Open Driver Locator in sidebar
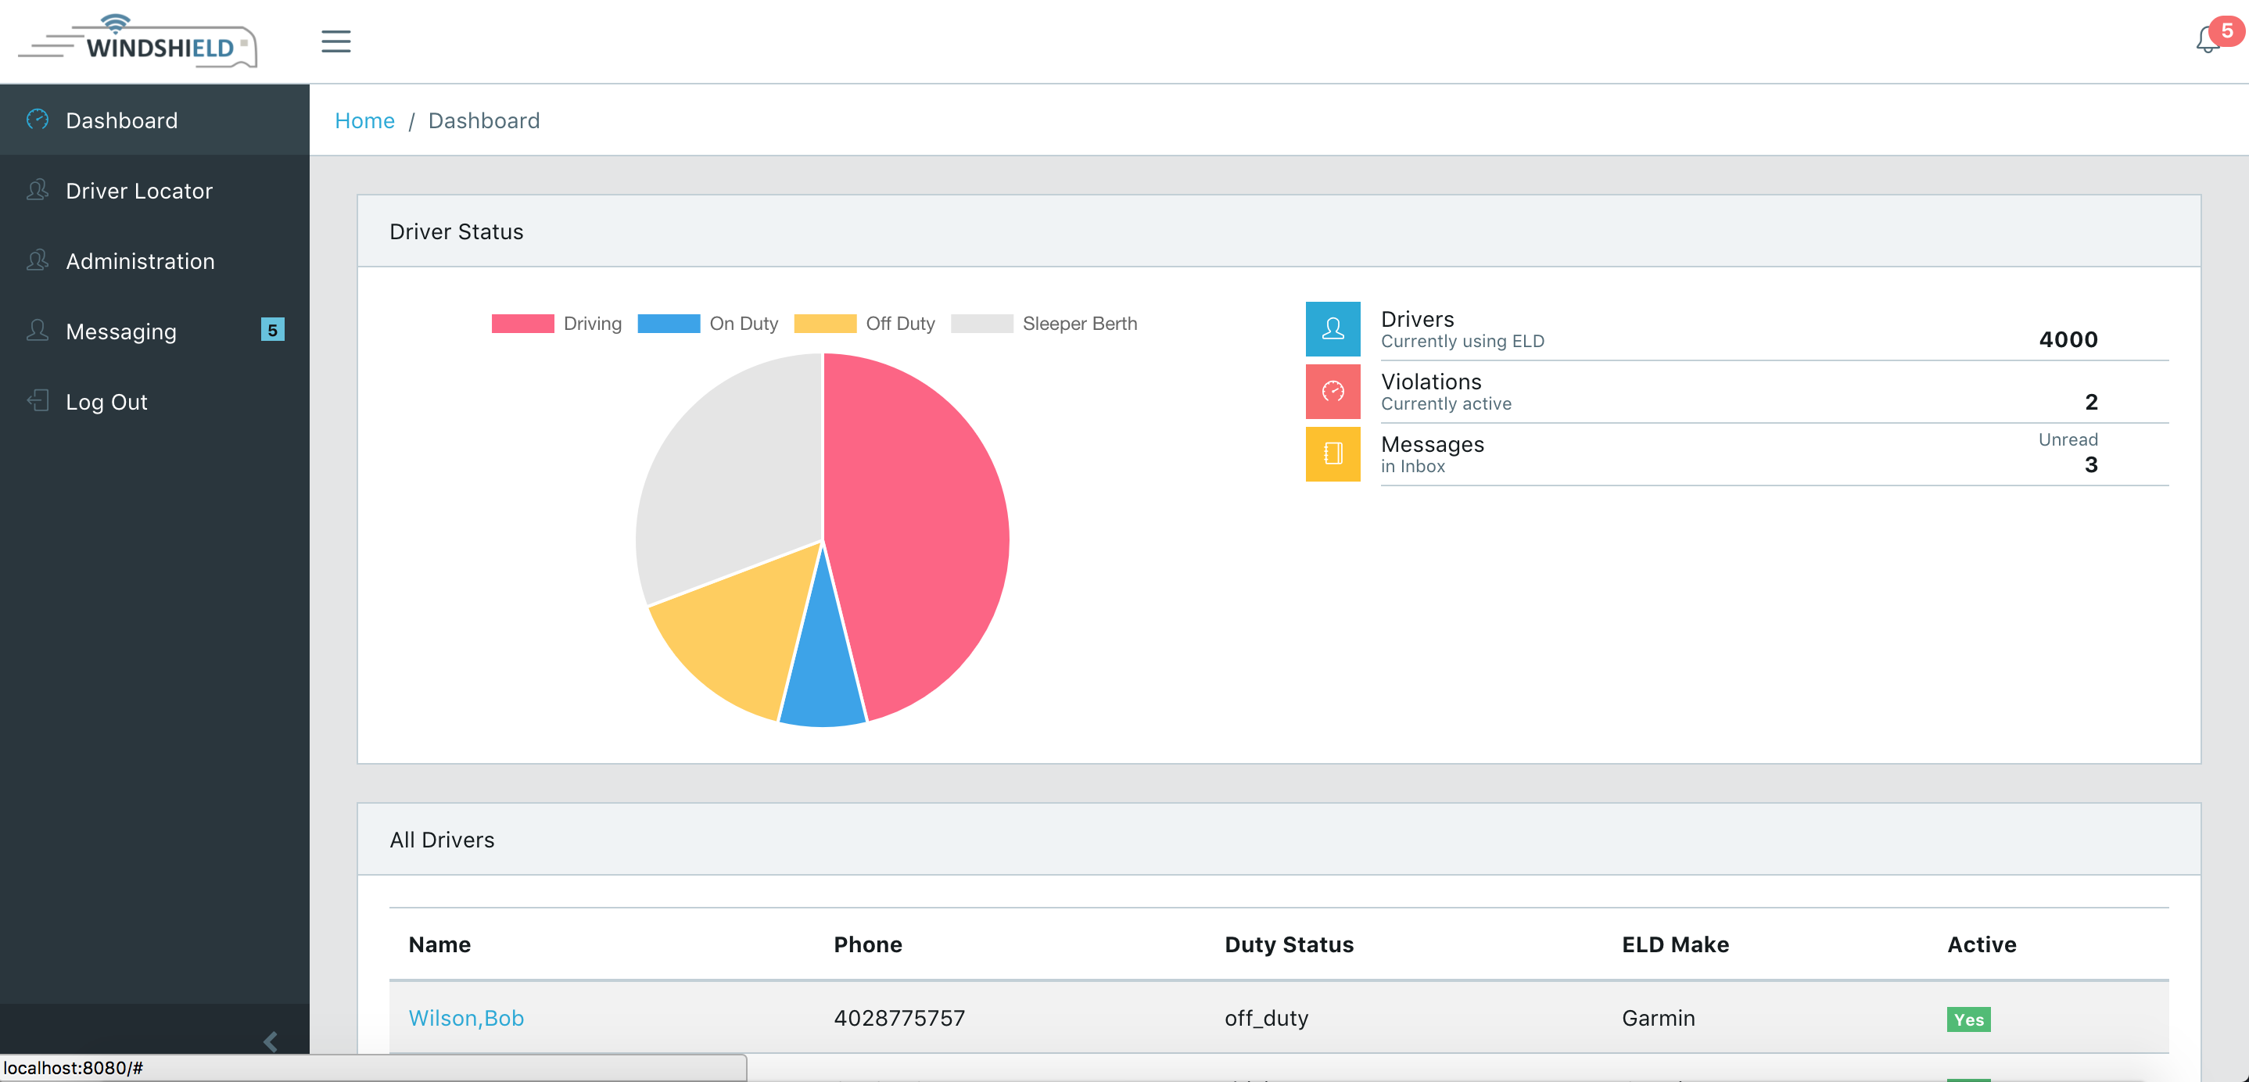Image resolution: width=2249 pixels, height=1082 pixels. tap(140, 190)
